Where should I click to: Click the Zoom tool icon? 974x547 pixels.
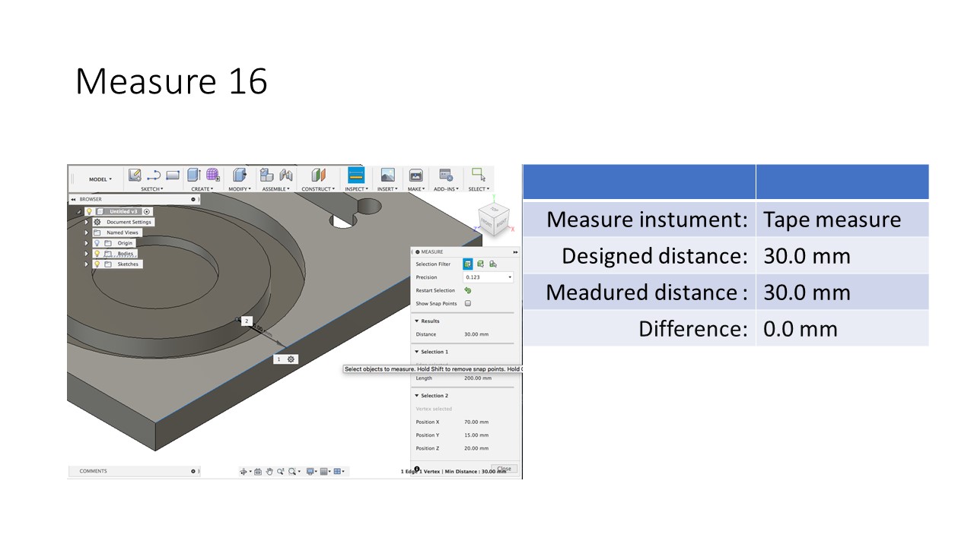[x=280, y=472]
